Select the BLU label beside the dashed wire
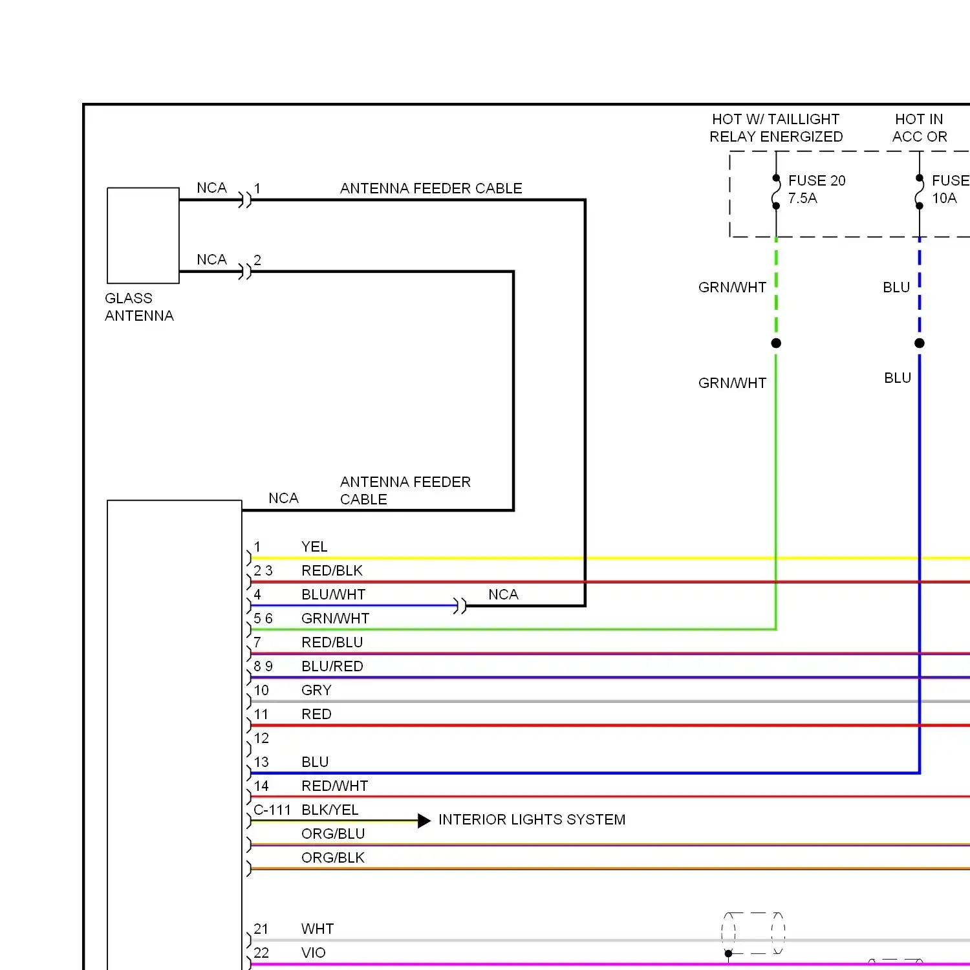Screen dimensions: 970x970 896,287
